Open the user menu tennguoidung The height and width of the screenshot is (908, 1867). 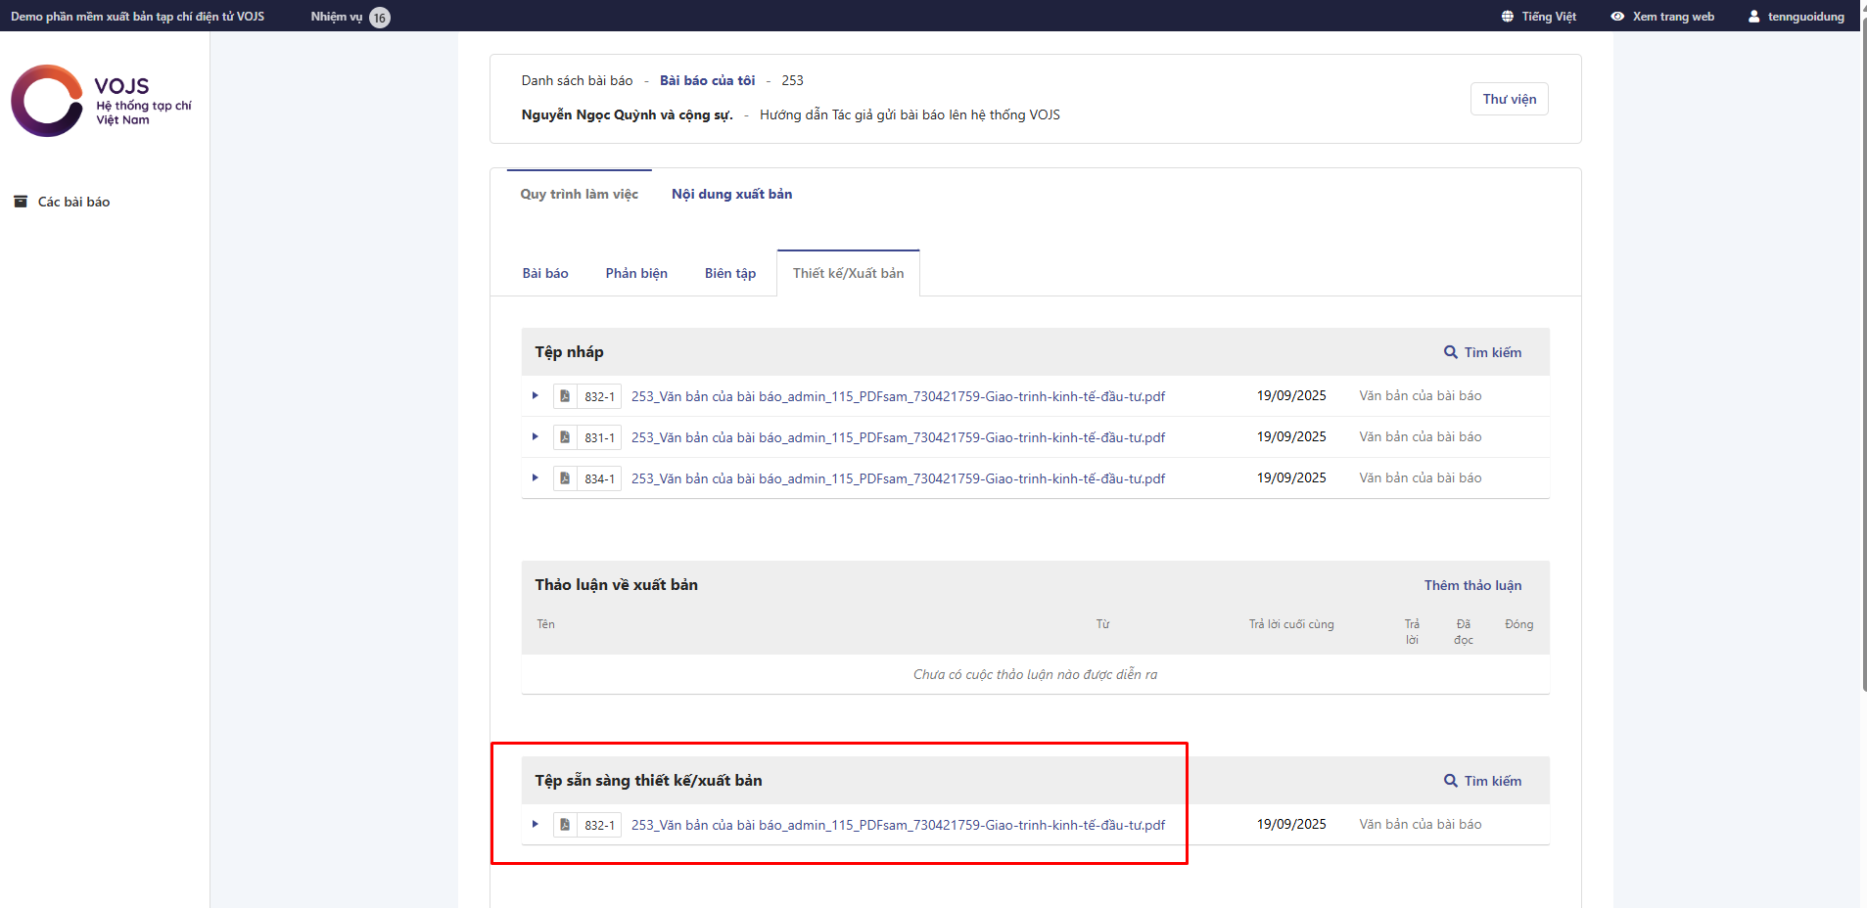tap(1796, 17)
